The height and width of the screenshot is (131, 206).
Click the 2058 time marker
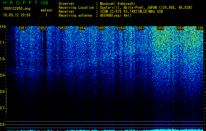160,28
